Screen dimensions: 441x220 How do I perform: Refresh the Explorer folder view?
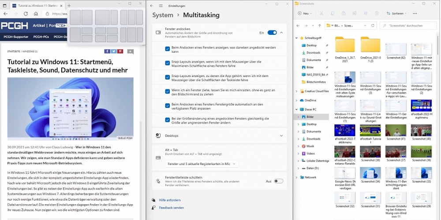(373, 26)
